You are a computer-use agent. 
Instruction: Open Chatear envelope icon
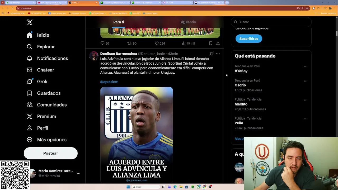[30, 70]
